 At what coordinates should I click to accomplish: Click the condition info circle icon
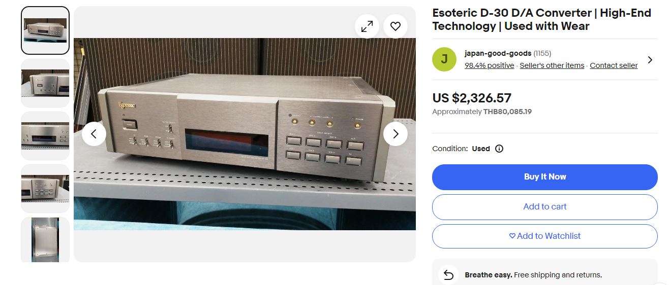(499, 149)
